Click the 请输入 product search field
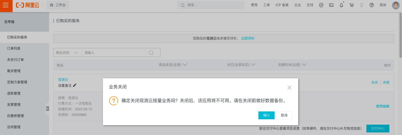Viewport: 402px width, 135px height. point(115,52)
